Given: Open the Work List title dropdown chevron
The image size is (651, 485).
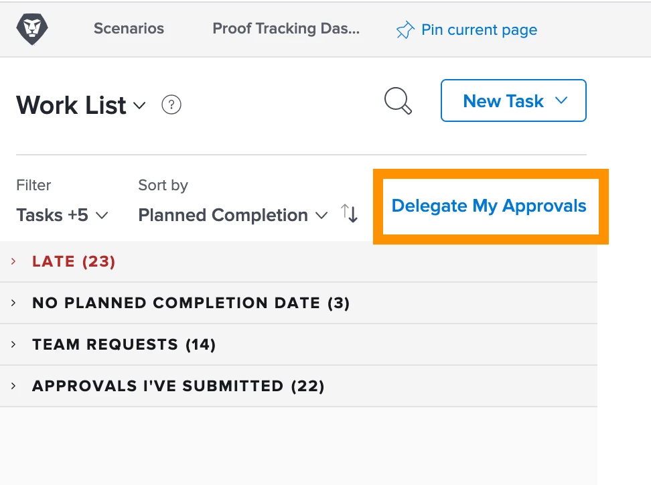Looking at the screenshot, I should point(139,105).
